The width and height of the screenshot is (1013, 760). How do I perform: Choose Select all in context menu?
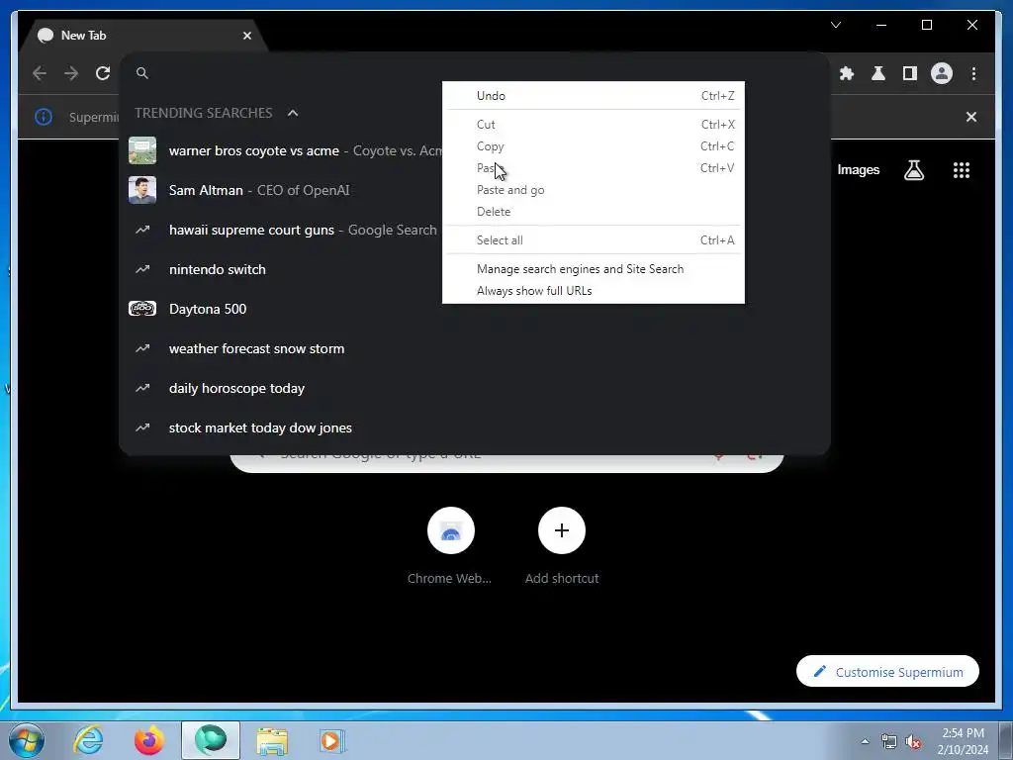click(x=594, y=240)
